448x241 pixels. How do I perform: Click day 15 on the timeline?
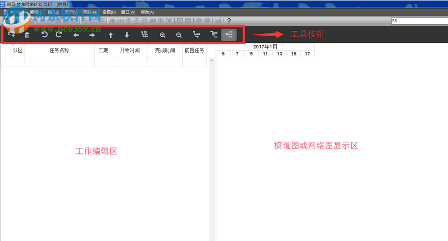293,54
